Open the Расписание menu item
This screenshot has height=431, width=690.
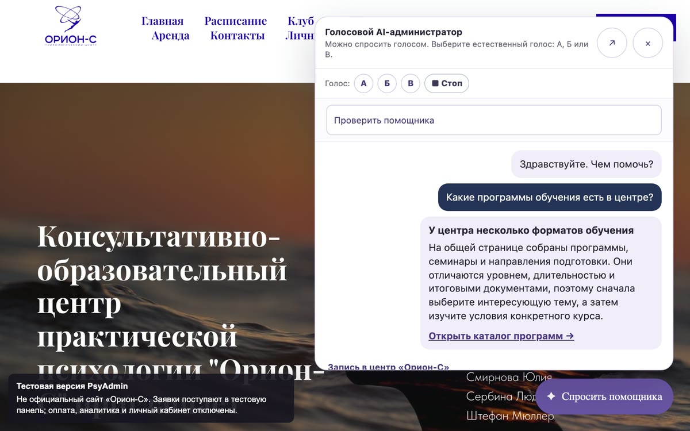click(236, 21)
